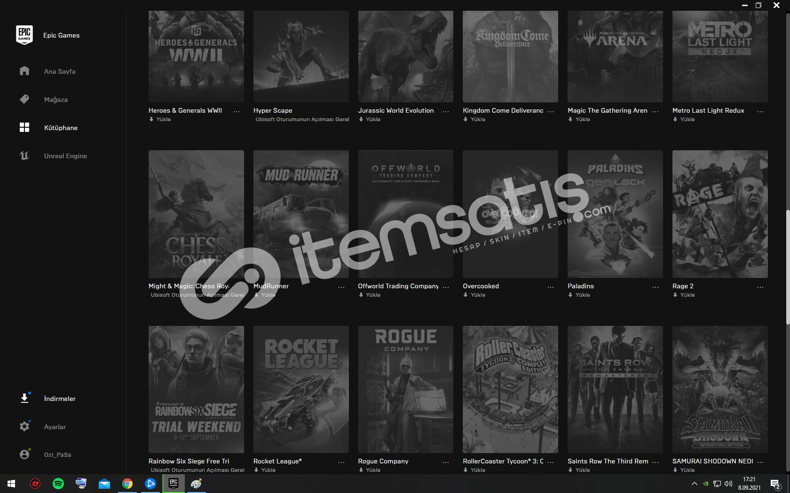
Task: Open notification center icon in taskbar
Action: tap(775, 484)
